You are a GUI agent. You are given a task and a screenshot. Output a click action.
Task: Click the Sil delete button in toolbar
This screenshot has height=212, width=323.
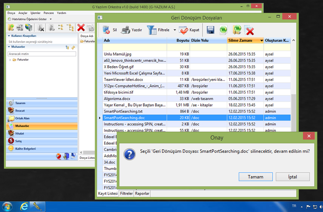[x=109, y=30]
